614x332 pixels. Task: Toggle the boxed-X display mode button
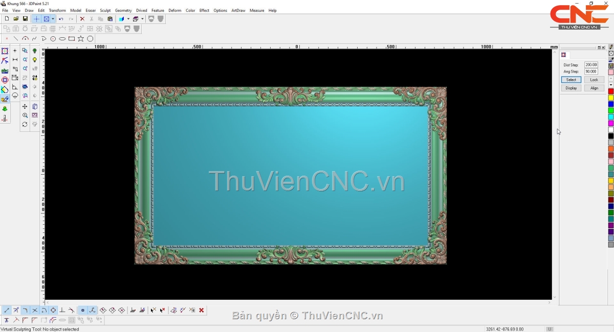46,19
